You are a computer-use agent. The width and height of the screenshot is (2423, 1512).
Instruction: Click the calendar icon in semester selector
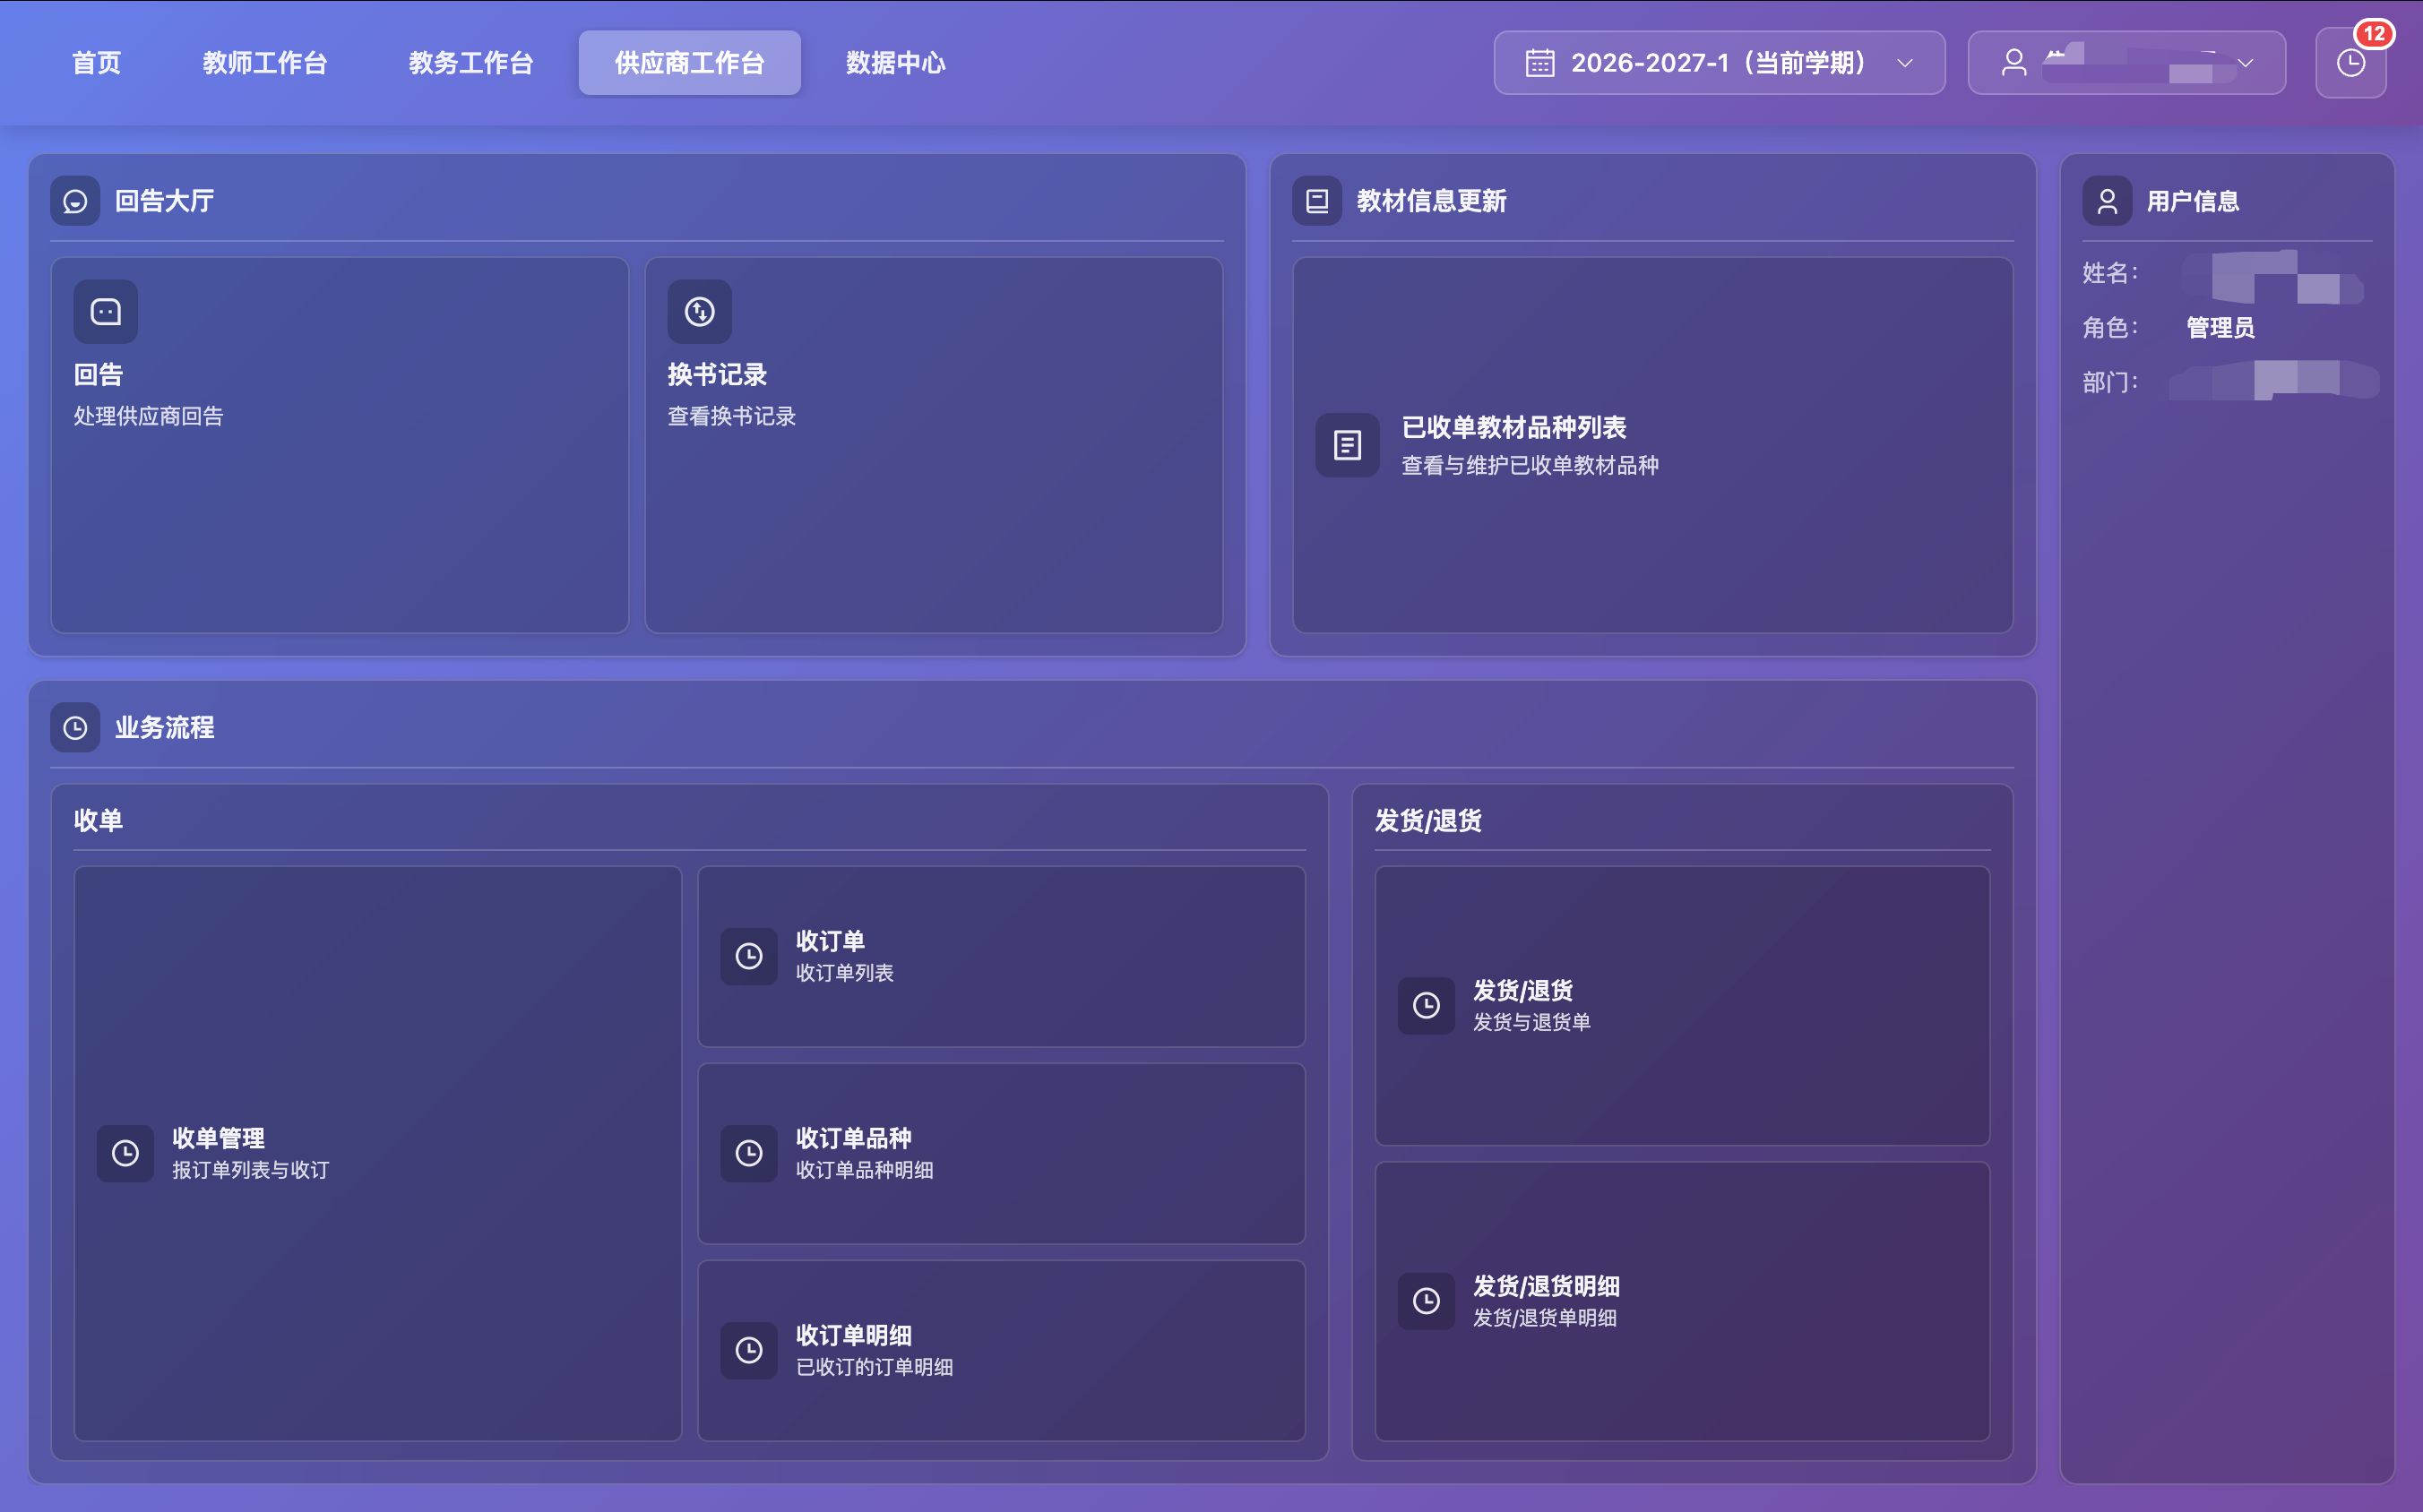(1539, 63)
